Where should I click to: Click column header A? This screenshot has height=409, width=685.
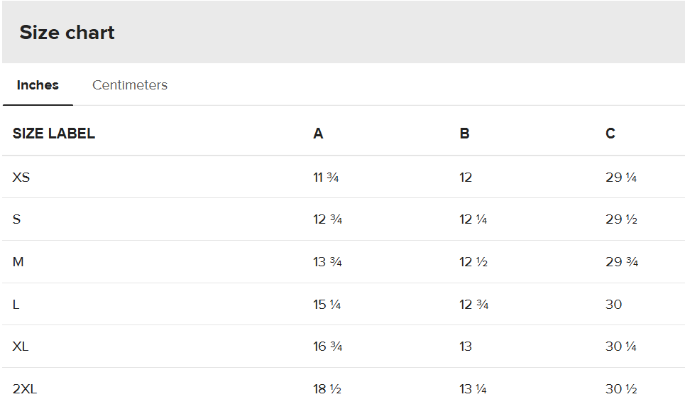pos(318,133)
